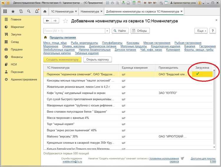Screen dimensions: 221x167
Task: Click the print icon in title bar
Action: tap(112, 3)
